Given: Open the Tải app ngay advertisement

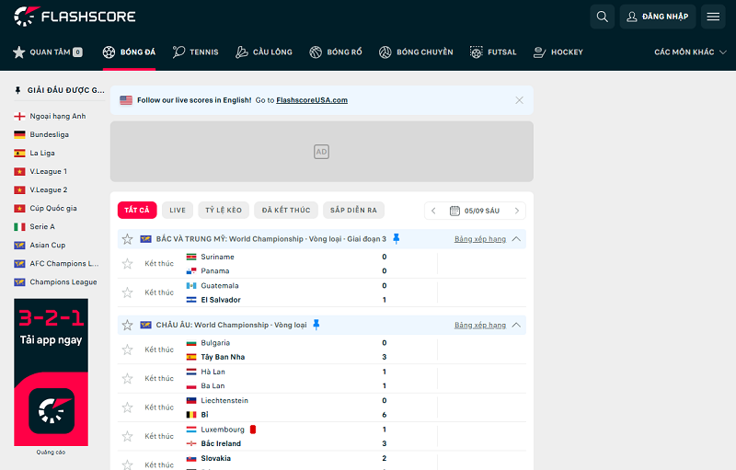Looking at the screenshot, I should (x=52, y=373).
